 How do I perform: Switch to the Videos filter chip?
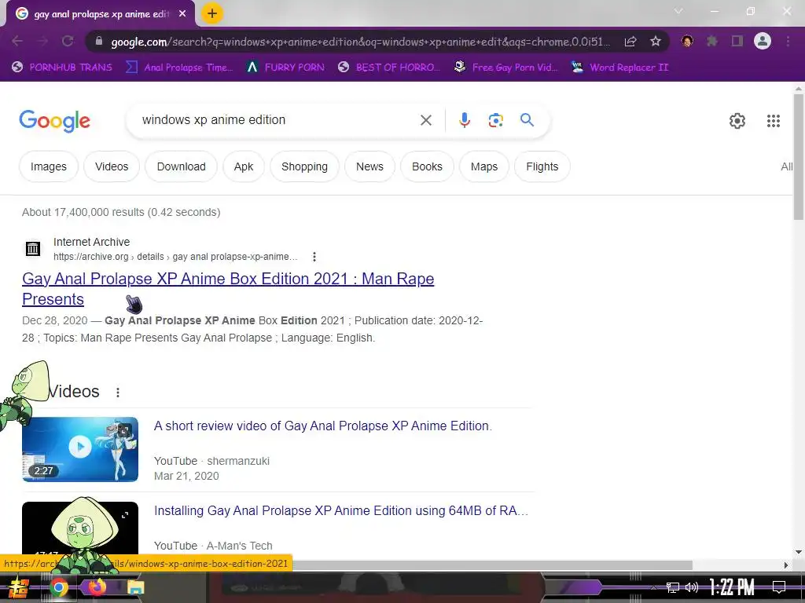[112, 166]
